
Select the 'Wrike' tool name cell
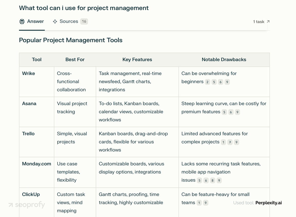tap(37, 82)
